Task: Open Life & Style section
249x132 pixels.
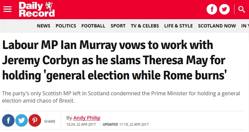Action: pos(178,26)
